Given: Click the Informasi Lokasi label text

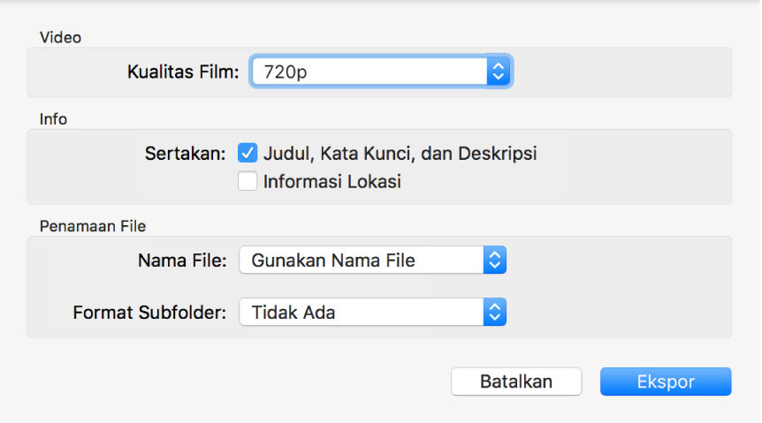Looking at the screenshot, I should pos(332,183).
